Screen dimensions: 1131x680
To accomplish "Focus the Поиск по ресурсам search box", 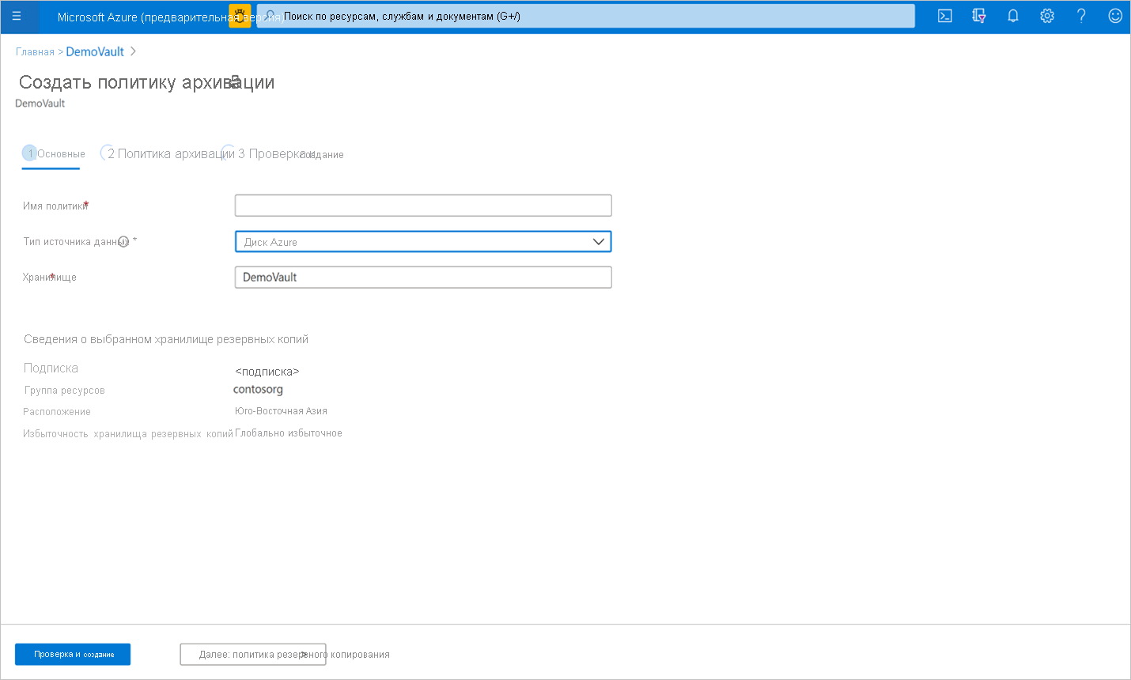I will [585, 16].
